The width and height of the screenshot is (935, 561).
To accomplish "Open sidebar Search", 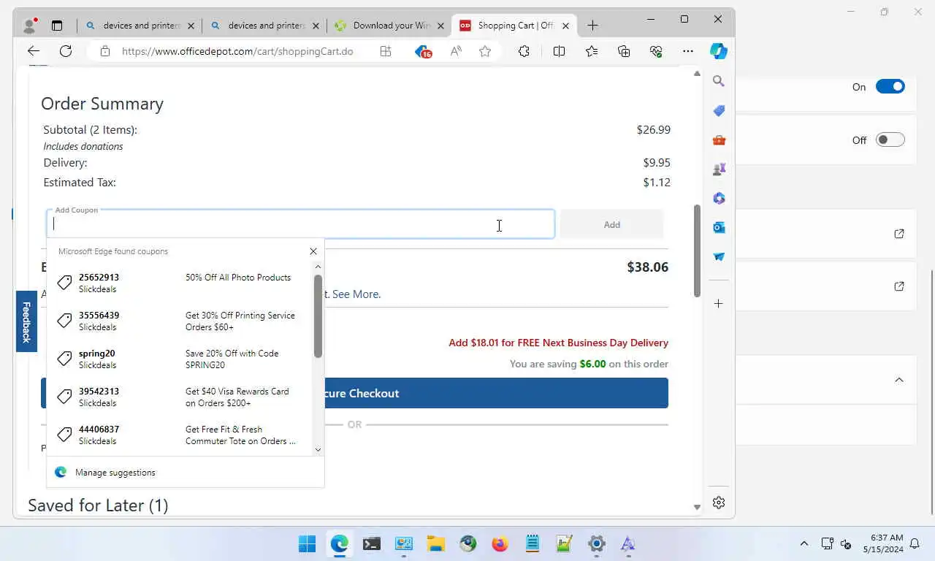I will [x=719, y=81].
